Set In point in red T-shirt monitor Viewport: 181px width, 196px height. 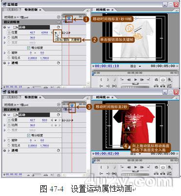(101, 167)
